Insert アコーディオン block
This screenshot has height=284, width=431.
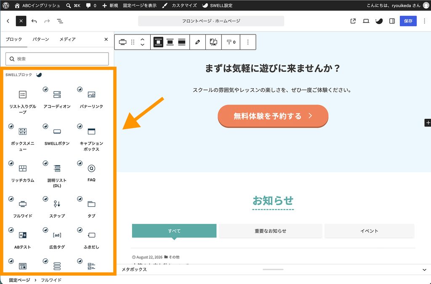coord(57,99)
